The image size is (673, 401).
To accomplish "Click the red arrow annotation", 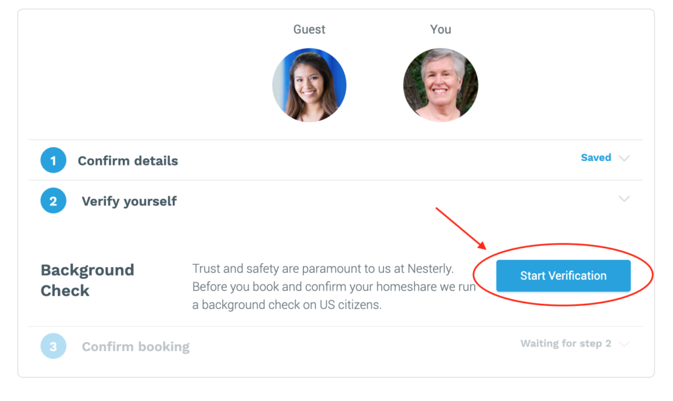I will point(461,228).
